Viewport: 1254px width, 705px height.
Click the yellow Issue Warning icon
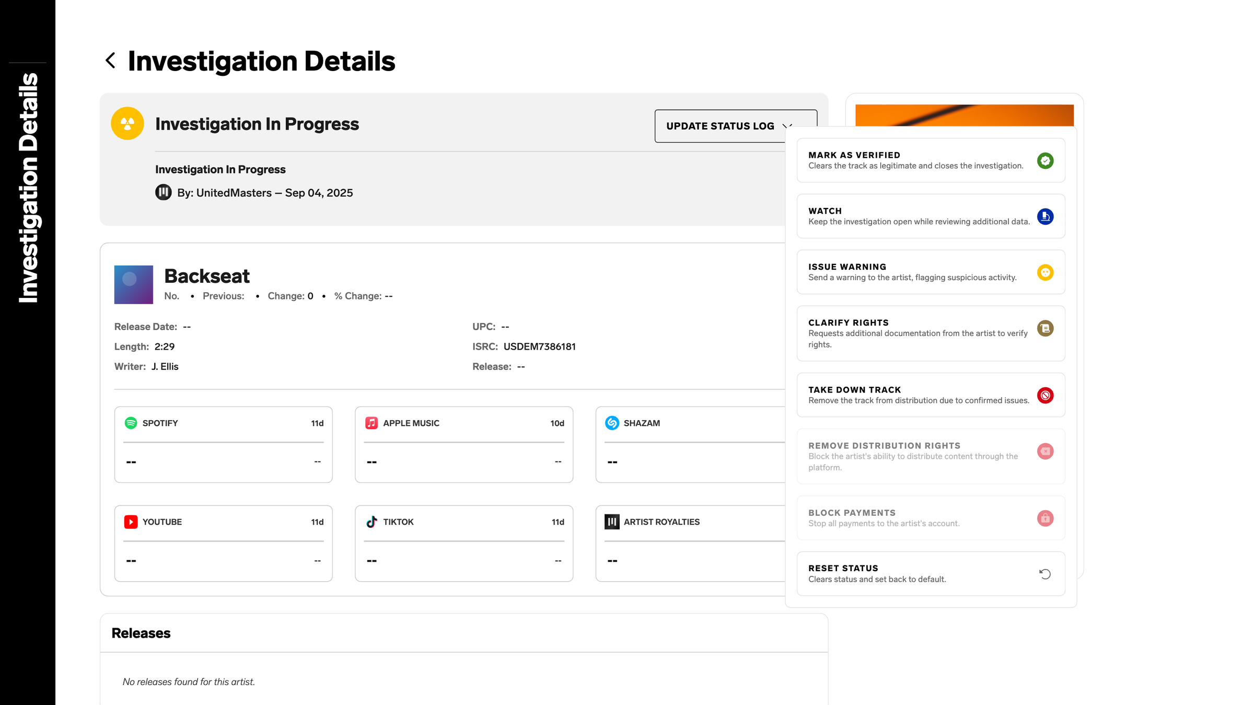pyautogui.click(x=1045, y=272)
